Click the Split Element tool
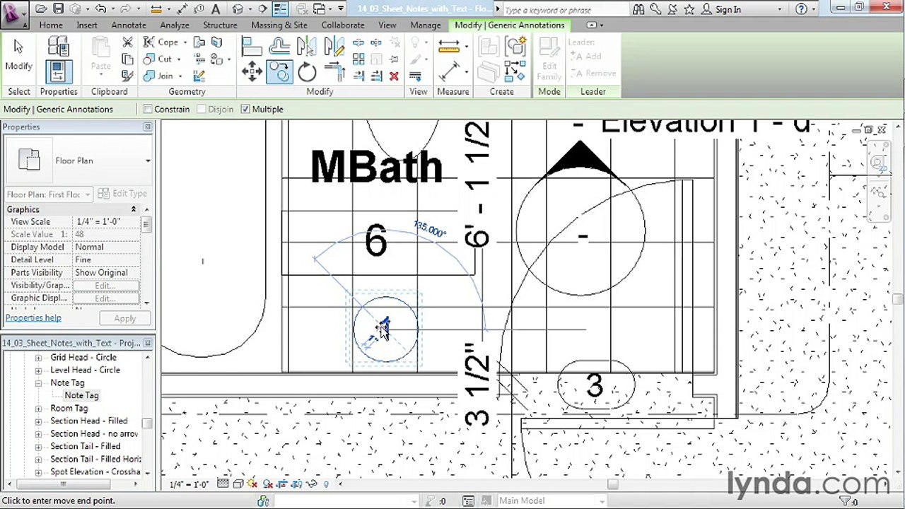905x509 pixels. [358, 43]
